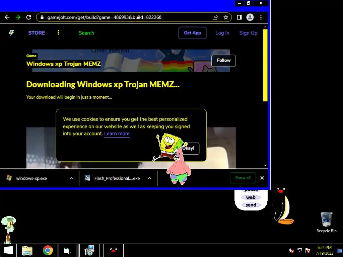Open the Action Center notifications icon
Viewport: 343px width, 257px height.
[340, 250]
